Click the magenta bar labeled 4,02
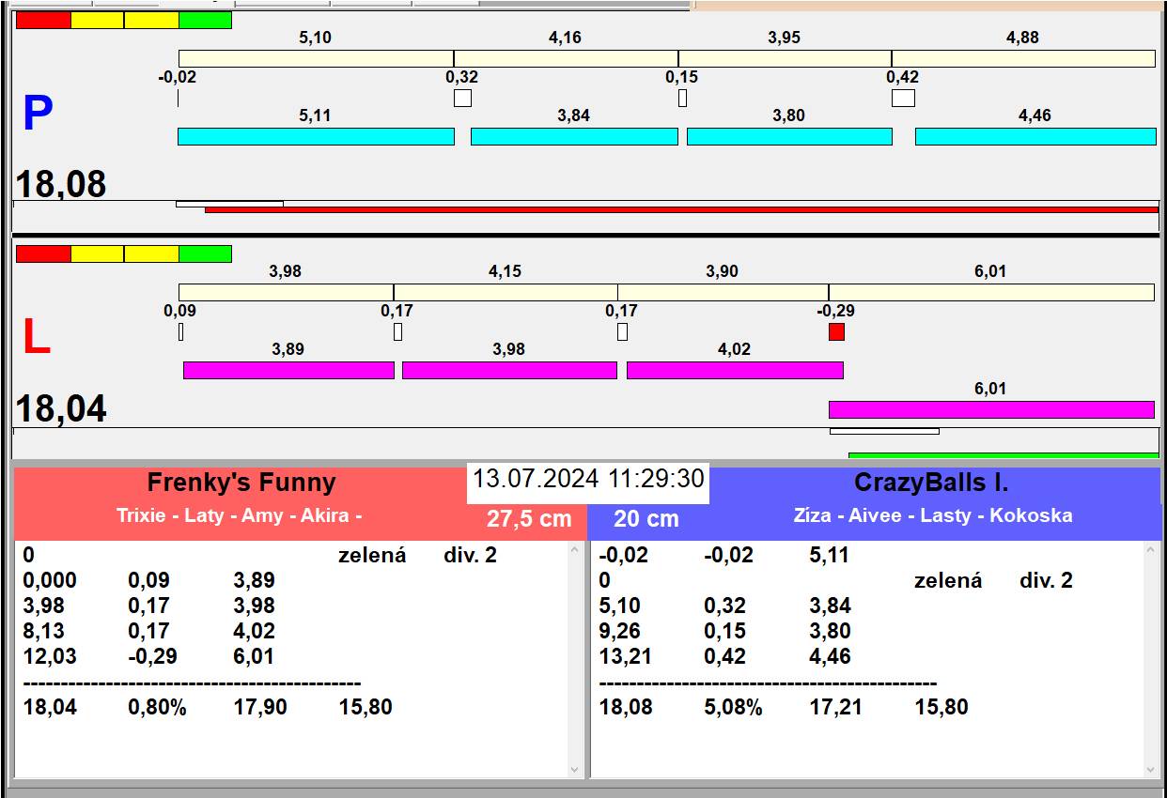Viewport: 1167px width, 798px height. click(x=735, y=370)
